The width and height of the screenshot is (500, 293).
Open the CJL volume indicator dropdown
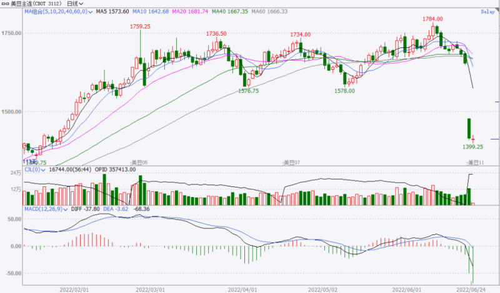(42, 170)
